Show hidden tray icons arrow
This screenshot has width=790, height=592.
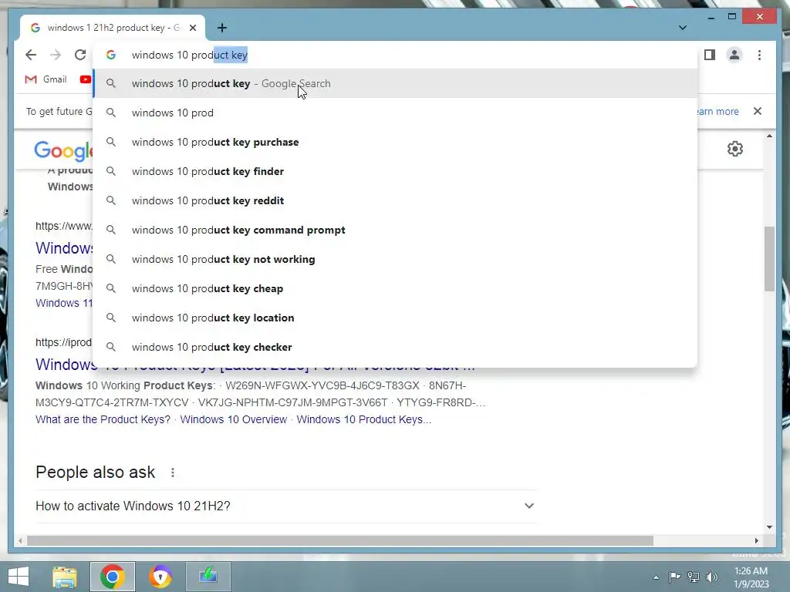click(656, 577)
